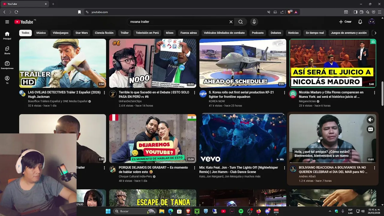Start voice search with the microphone

click(x=254, y=22)
